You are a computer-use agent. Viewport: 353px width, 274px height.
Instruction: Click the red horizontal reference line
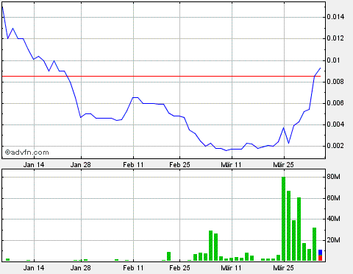click(161, 77)
